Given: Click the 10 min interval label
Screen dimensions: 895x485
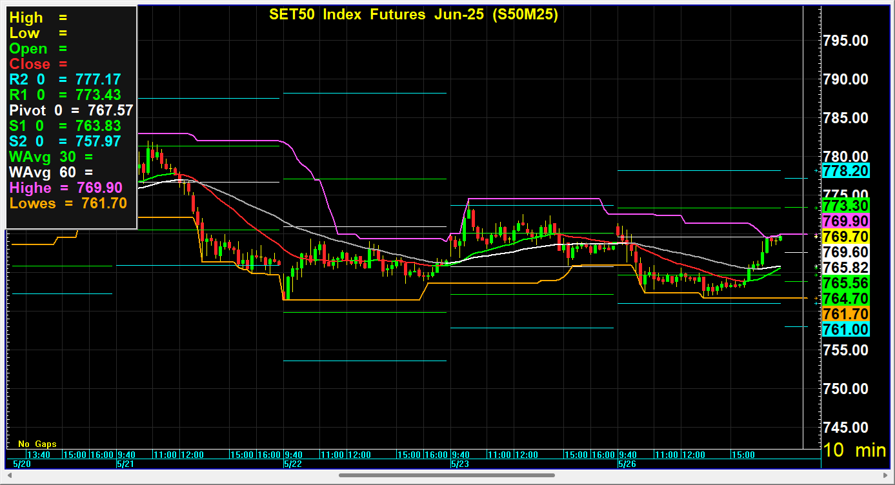Looking at the screenshot, I should coord(855,450).
